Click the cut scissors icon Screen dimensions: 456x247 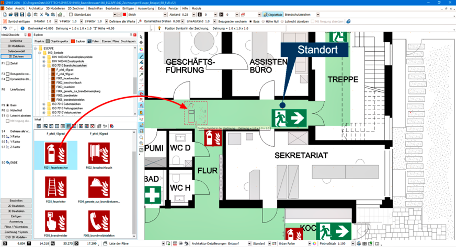(42, 15)
